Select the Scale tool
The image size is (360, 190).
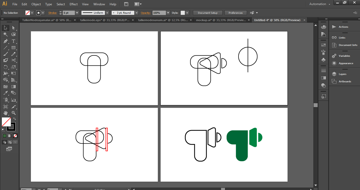click(13, 67)
